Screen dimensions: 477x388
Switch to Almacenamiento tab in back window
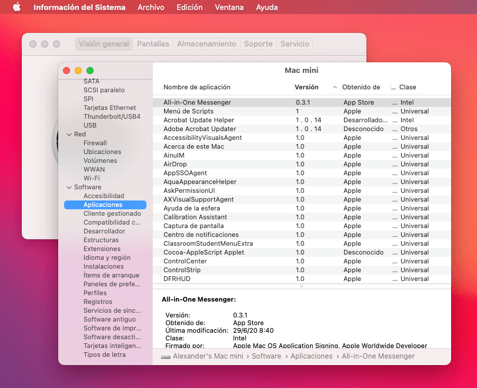(x=206, y=44)
